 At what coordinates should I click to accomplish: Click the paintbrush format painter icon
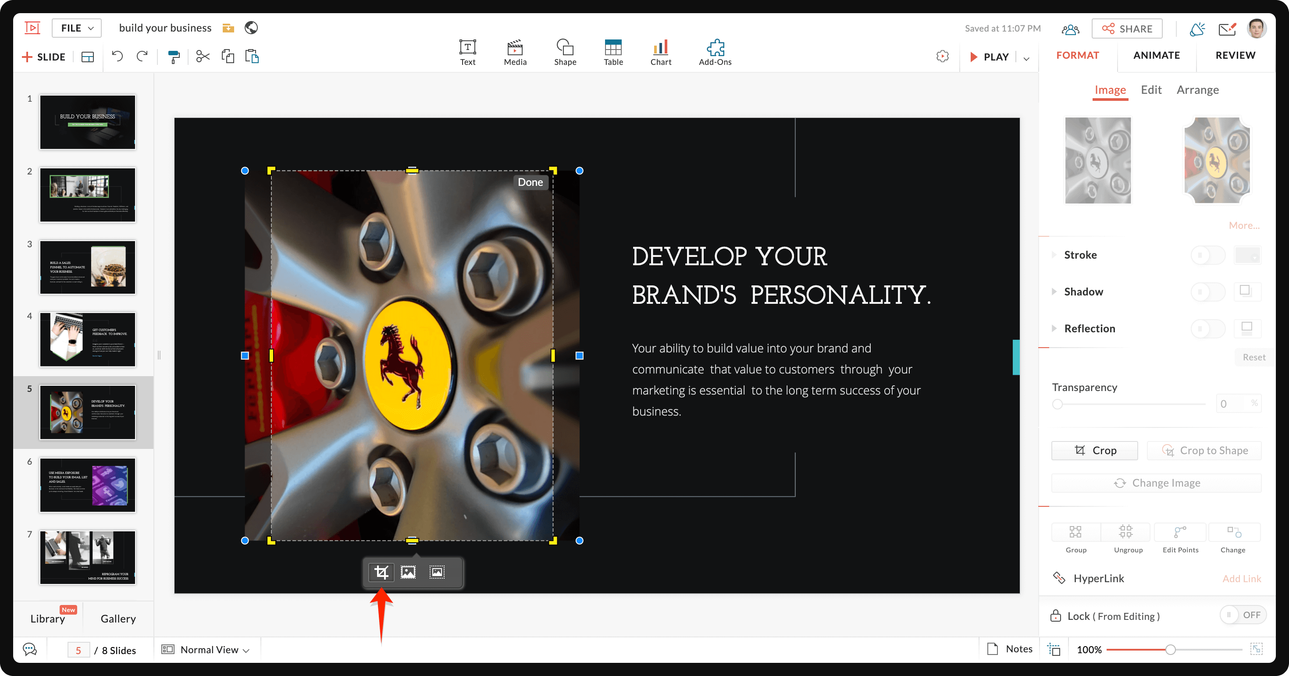174,56
